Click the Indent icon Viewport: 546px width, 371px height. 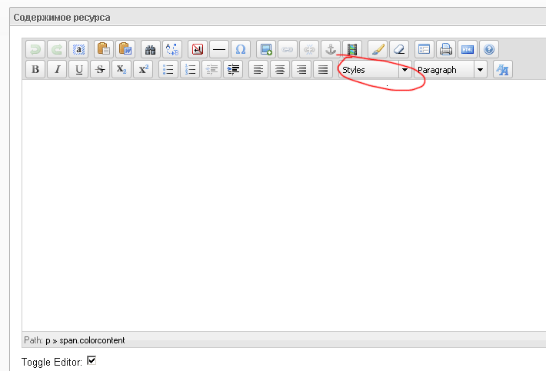tap(233, 69)
